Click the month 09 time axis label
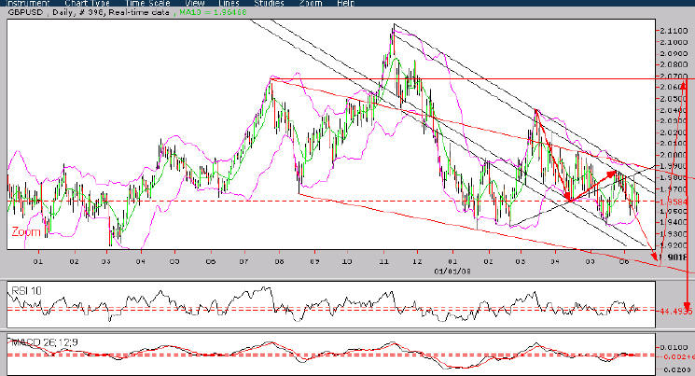695x376 pixels. [314, 261]
